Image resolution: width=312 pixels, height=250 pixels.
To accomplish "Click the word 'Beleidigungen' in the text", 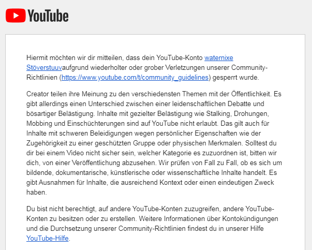I will click(x=111, y=134).
